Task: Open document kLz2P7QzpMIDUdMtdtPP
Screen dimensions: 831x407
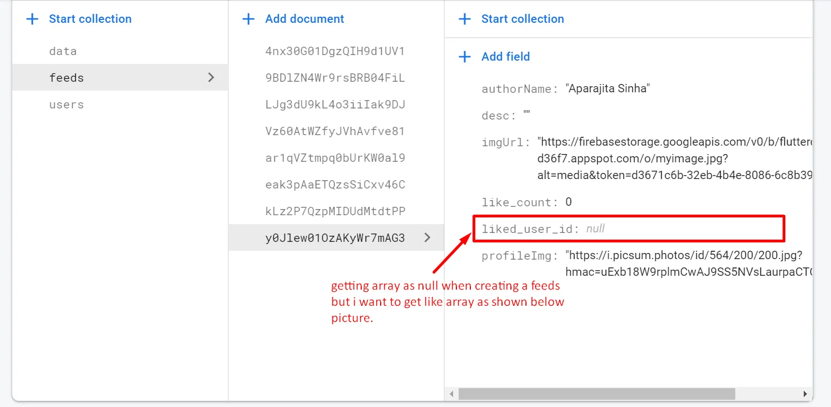Action: coord(336,211)
